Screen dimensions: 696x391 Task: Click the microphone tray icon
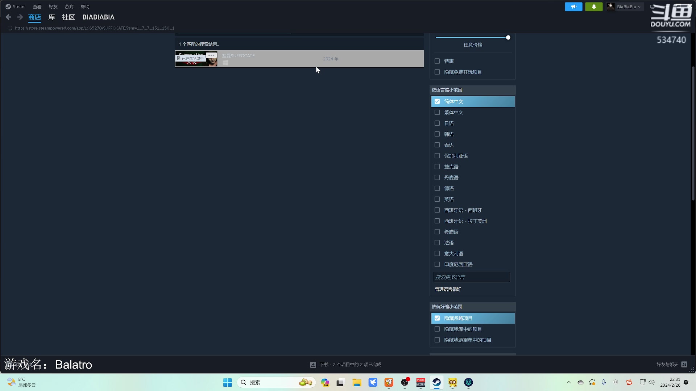604,382
